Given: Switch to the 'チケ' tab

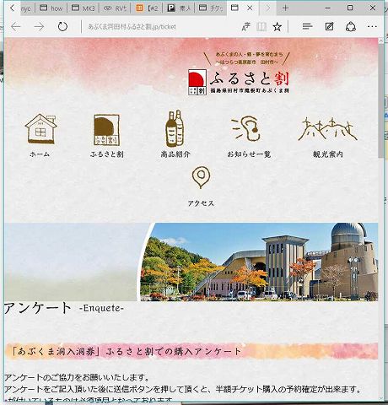Looking at the screenshot, I should [x=211, y=8].
